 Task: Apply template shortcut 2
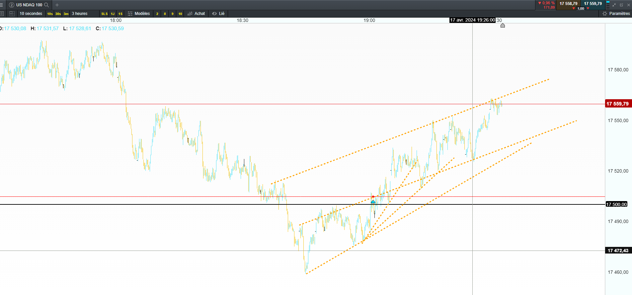[157, 14]
